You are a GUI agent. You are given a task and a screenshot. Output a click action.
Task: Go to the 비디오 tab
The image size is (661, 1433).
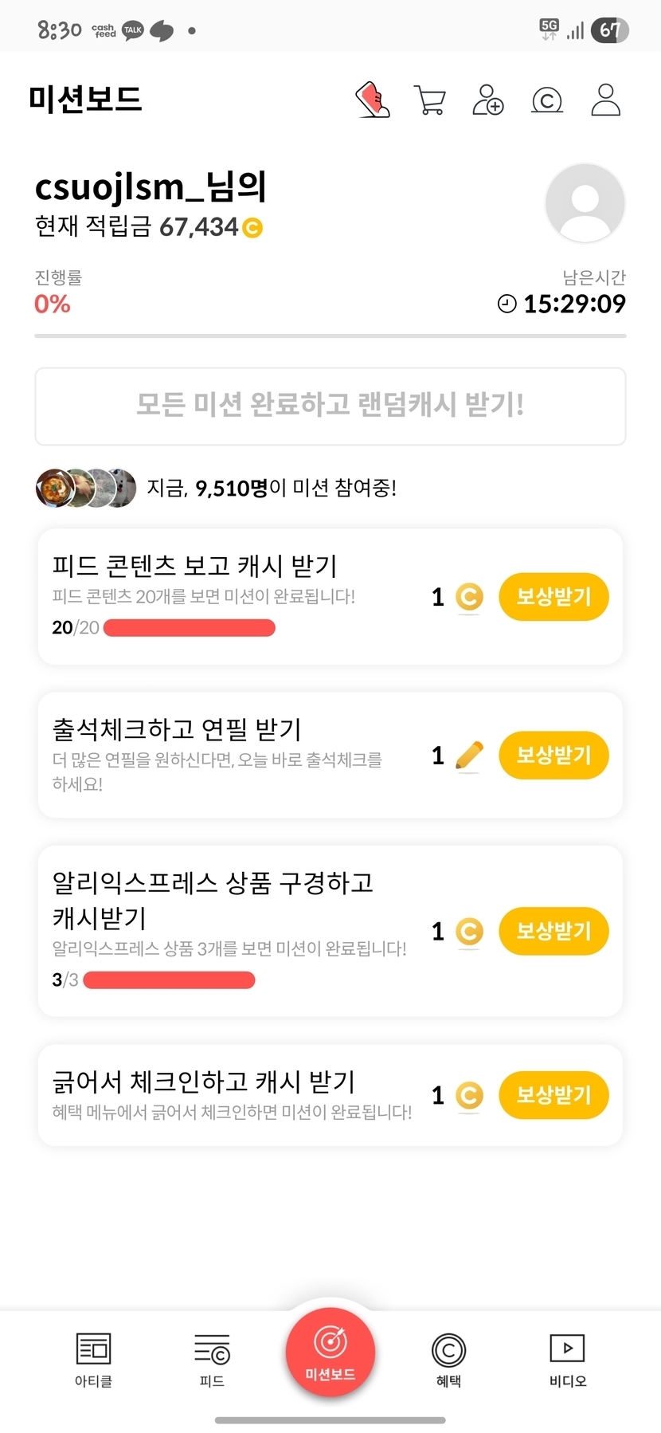pyautogui.click(x=567, y=1360)
